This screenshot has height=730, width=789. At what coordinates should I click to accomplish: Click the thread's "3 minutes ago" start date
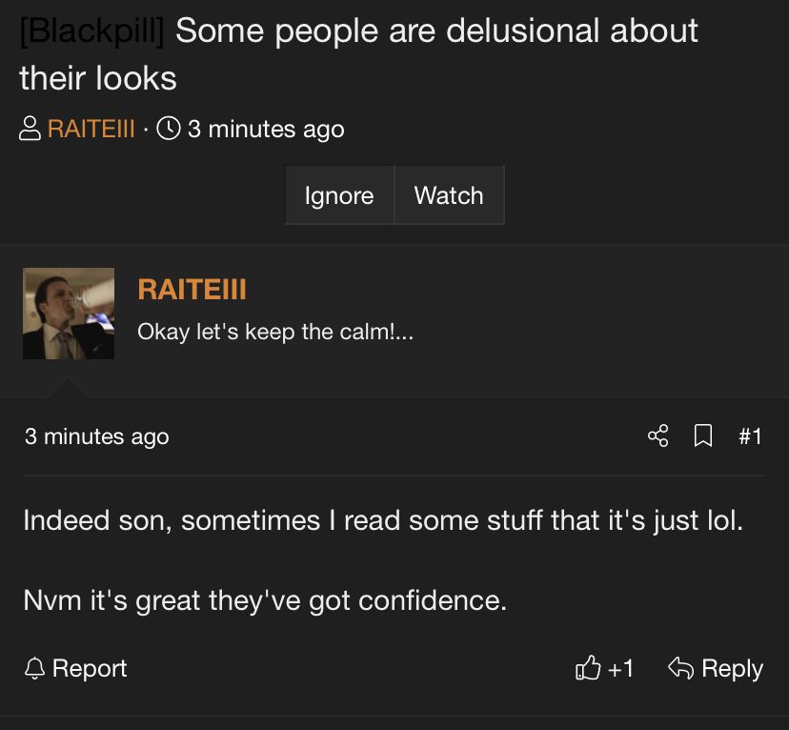tap(266, 129)
